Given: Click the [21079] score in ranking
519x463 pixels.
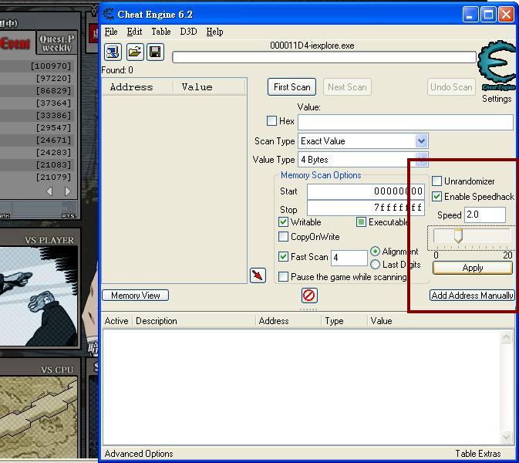Looking at the screenshot, I should (54, 177).
